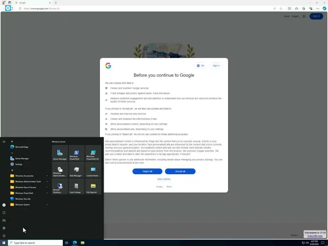This screenshot has height=246, width=328.
Task: Close the Google tab
Action: tap(50, 3)
